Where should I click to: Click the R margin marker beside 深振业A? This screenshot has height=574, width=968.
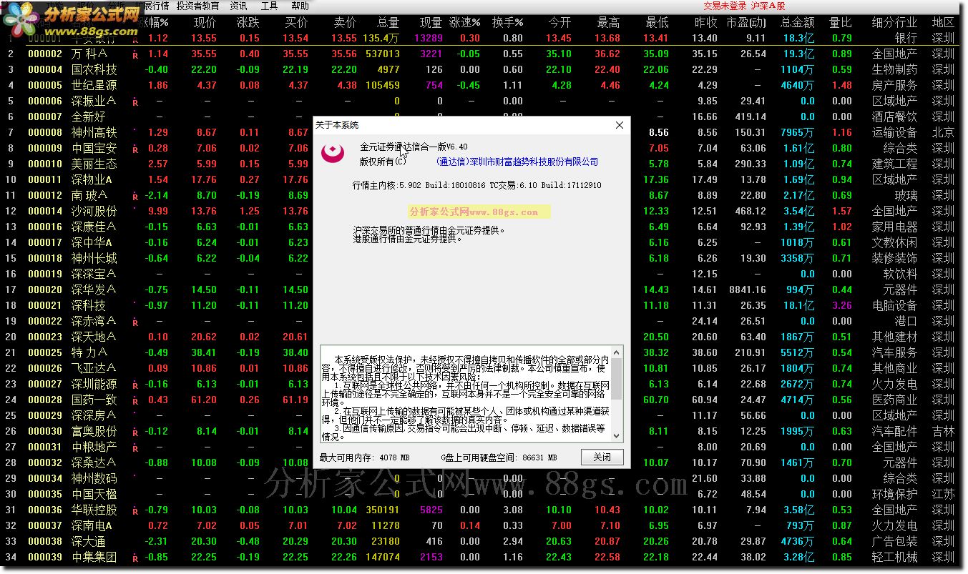135,102
